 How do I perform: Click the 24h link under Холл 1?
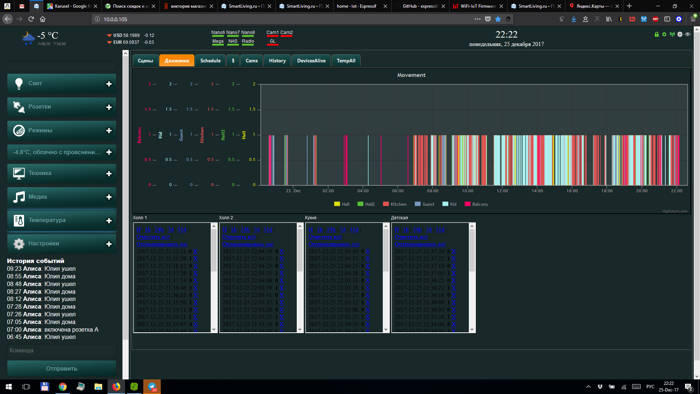159,229
